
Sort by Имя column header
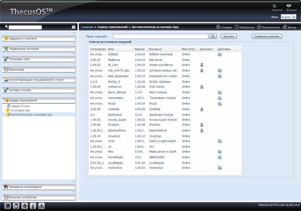click(x=120, y=49)
